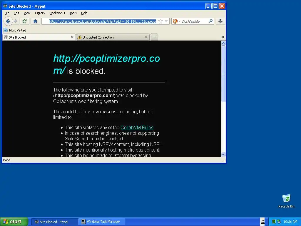Viewport: 301px width, 226px height.
Task: Click the Mypal raccoon title bar icon
Action: click(5, 6)
